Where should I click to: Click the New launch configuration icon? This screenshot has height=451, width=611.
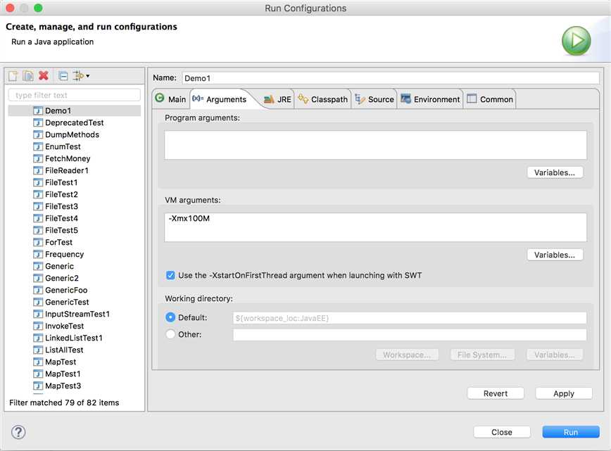click(x=13, y=76)
